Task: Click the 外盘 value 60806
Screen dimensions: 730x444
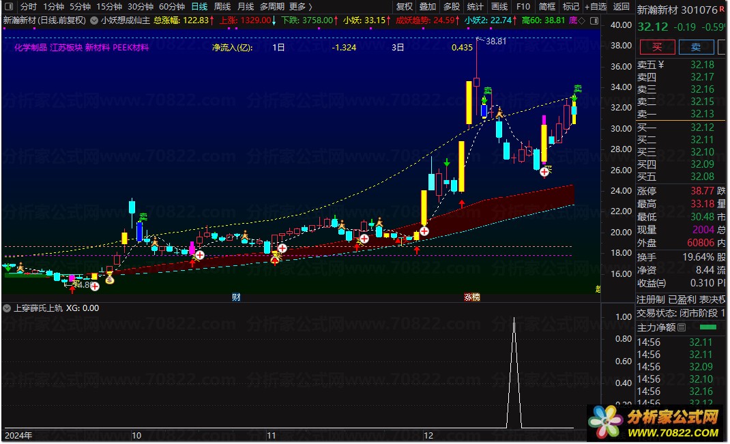Action: [x=701, y=243]
